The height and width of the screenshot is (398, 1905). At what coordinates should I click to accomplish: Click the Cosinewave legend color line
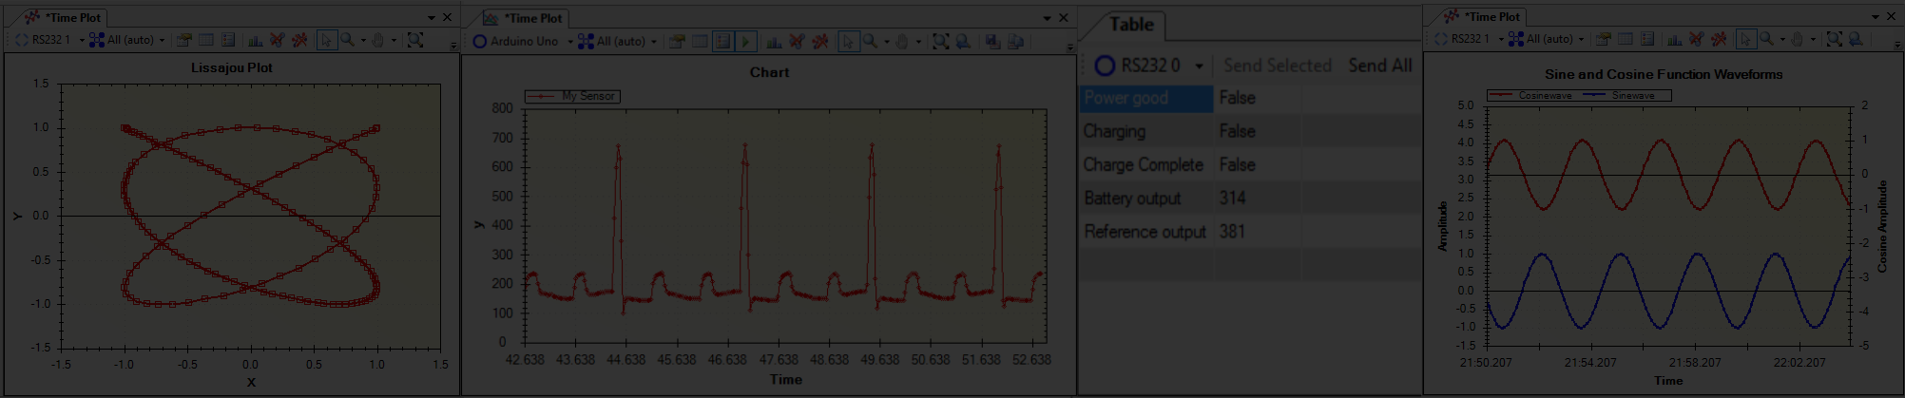(1502, 95)
